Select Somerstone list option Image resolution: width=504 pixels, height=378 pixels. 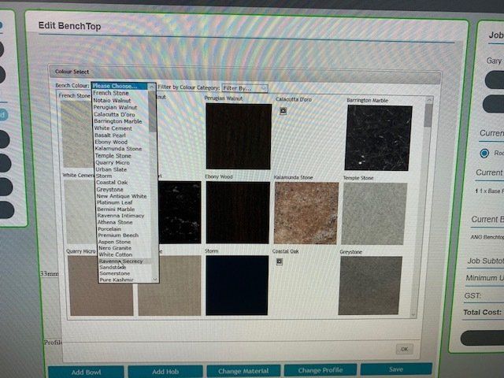pyautogui.click(x=115, y=273)
